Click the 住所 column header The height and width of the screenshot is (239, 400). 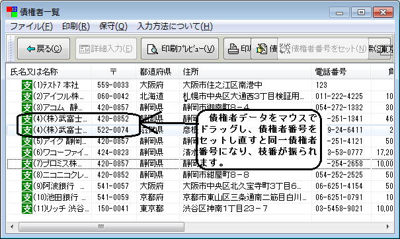245,72
